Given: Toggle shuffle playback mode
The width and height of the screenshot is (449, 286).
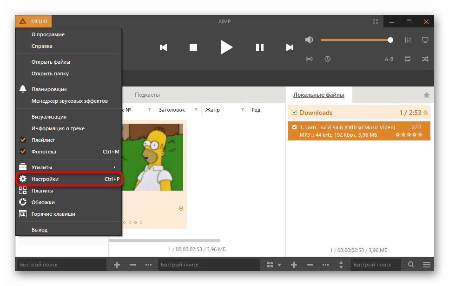Looking at the screenshot, I should 425,59.
